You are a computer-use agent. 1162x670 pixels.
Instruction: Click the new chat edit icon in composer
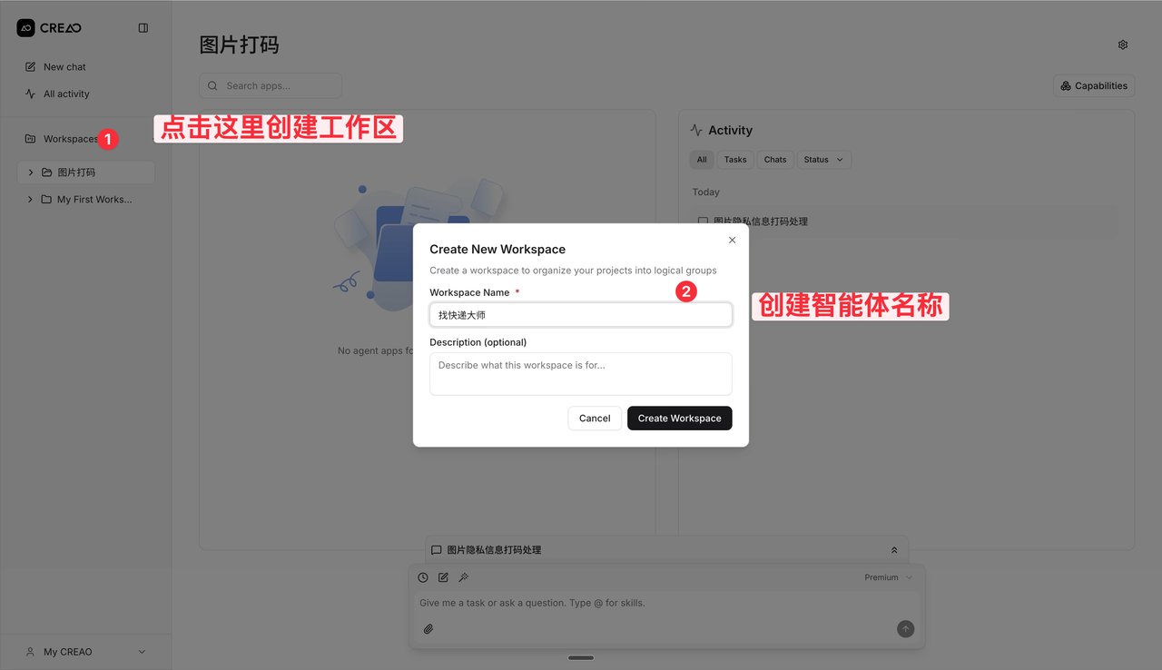tap(443, 577)
